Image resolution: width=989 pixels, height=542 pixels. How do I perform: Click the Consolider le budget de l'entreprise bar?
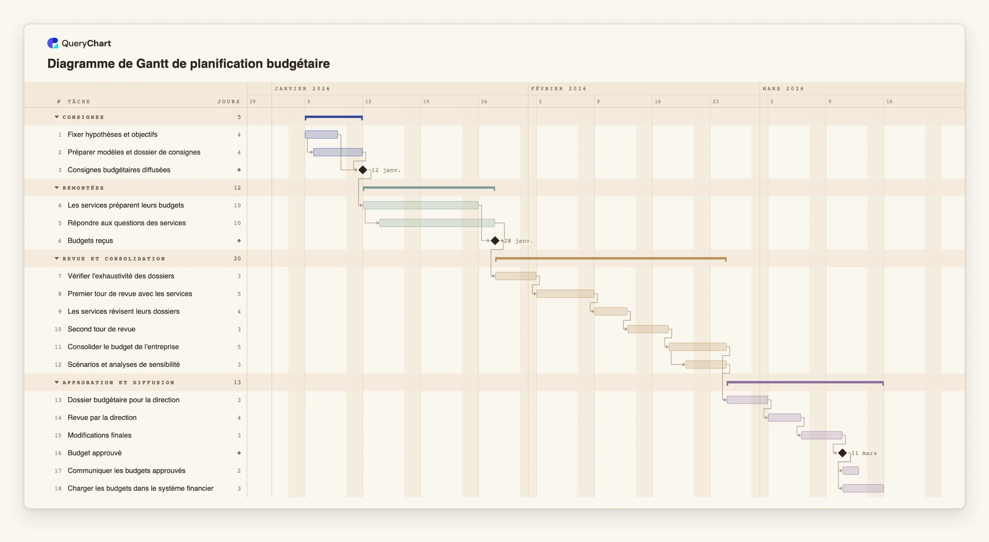click(697, 347)
